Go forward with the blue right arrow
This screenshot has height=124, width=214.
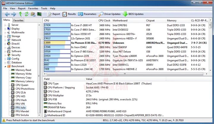pos(13,14)
